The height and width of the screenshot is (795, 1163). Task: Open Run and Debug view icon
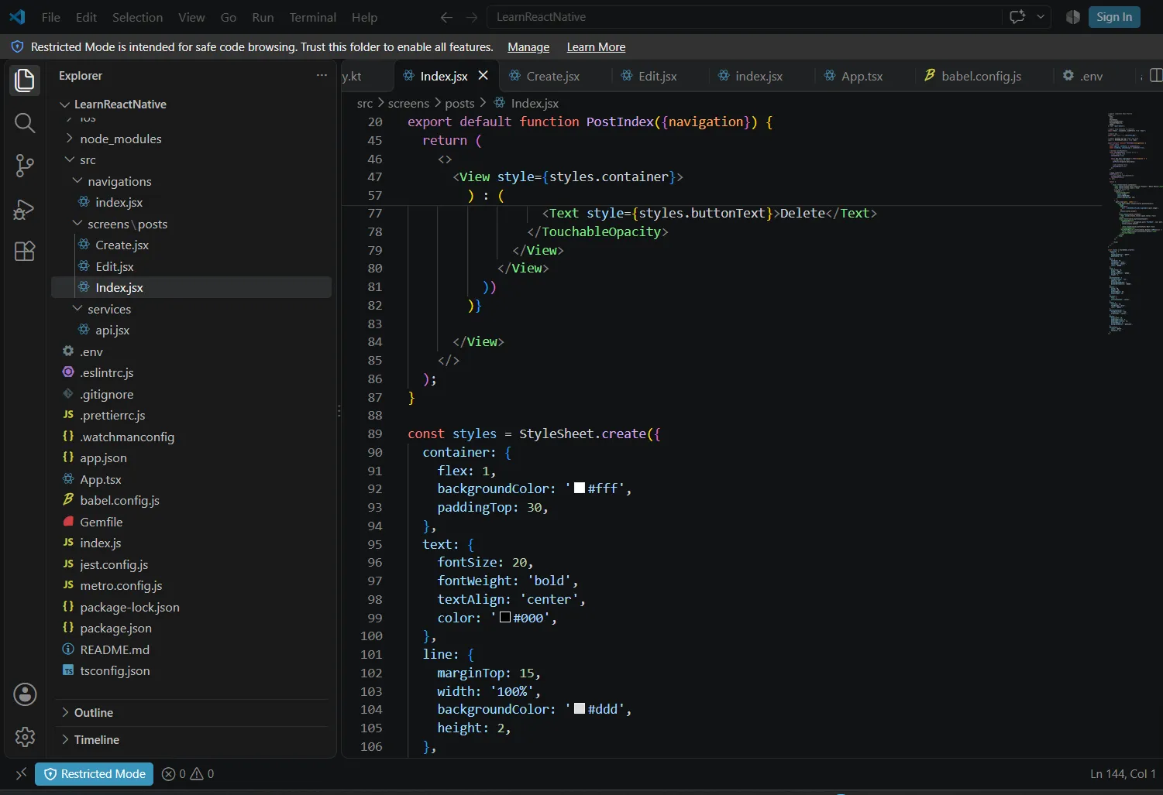coord(25,209)
